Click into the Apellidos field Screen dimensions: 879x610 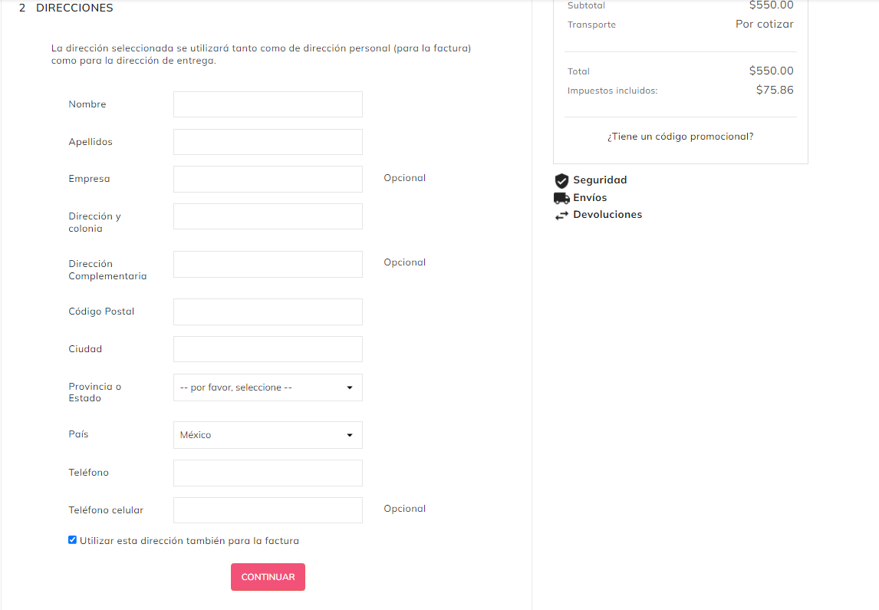pyautogui.click(x=268, y=142)
